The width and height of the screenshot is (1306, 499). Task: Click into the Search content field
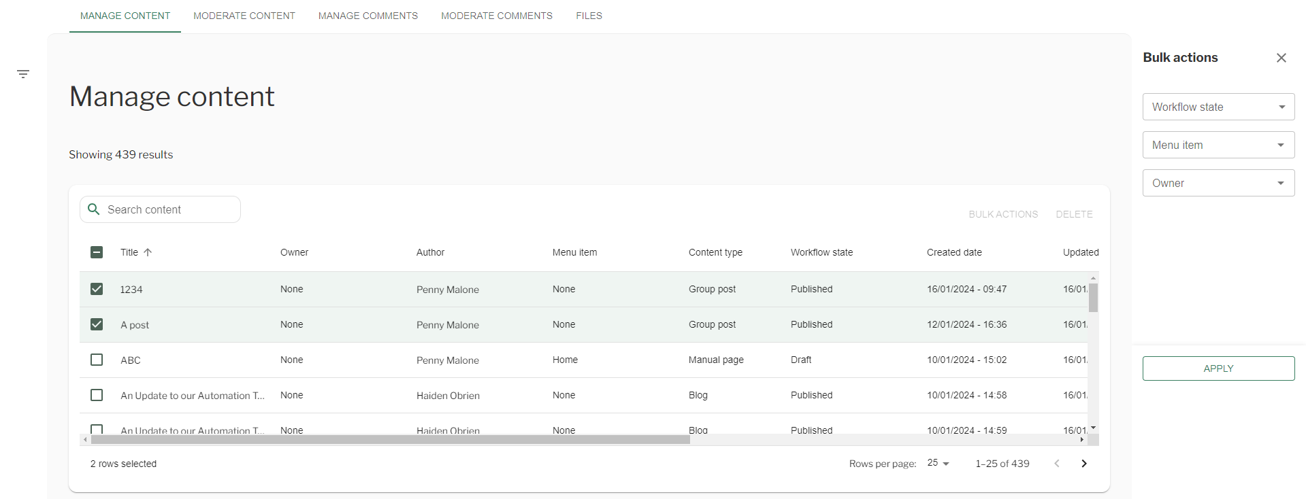click(x=170, y=209)
